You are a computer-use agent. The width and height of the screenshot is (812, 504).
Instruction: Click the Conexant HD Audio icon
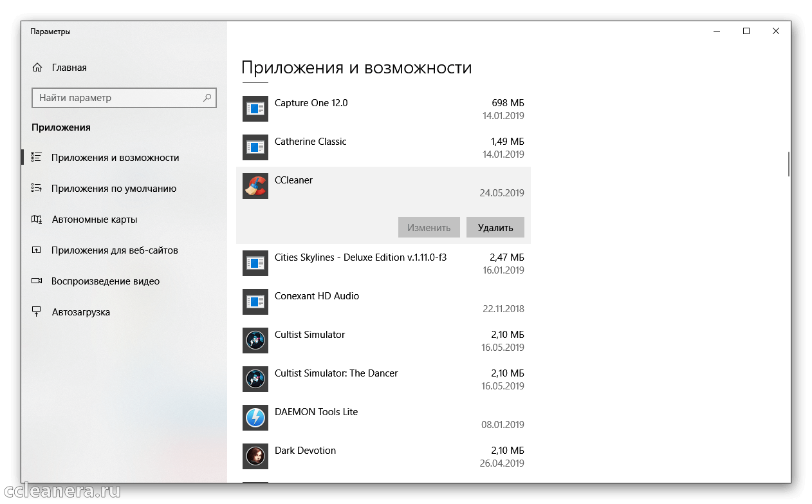[255, 302]
